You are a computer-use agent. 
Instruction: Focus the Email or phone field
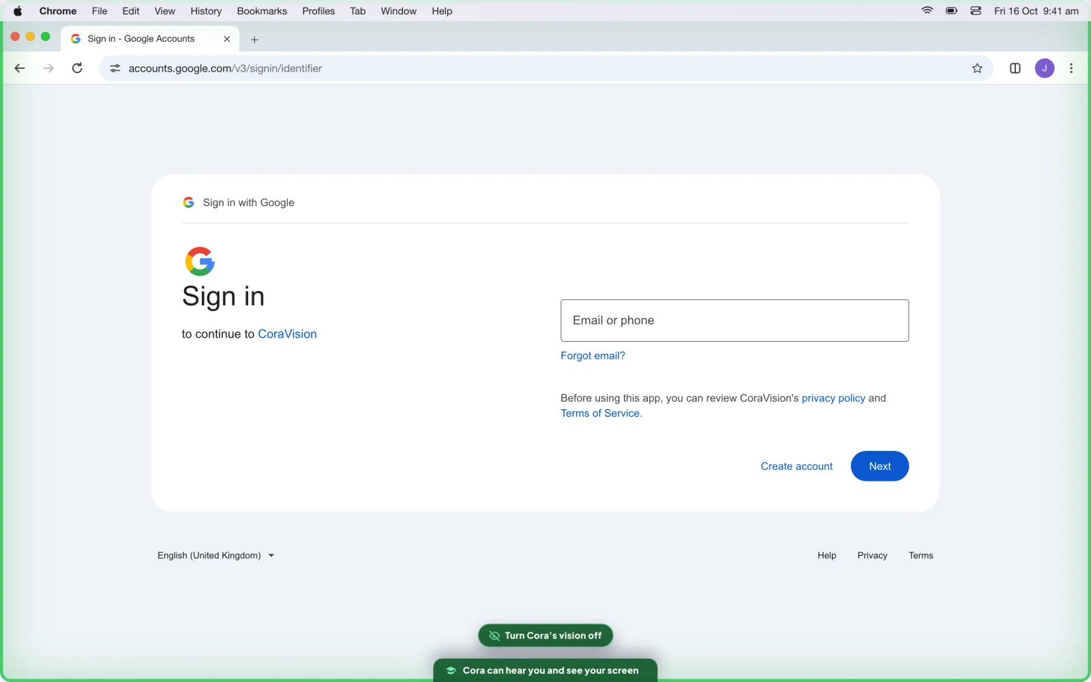pyautogui.click(x=734, y=321)
